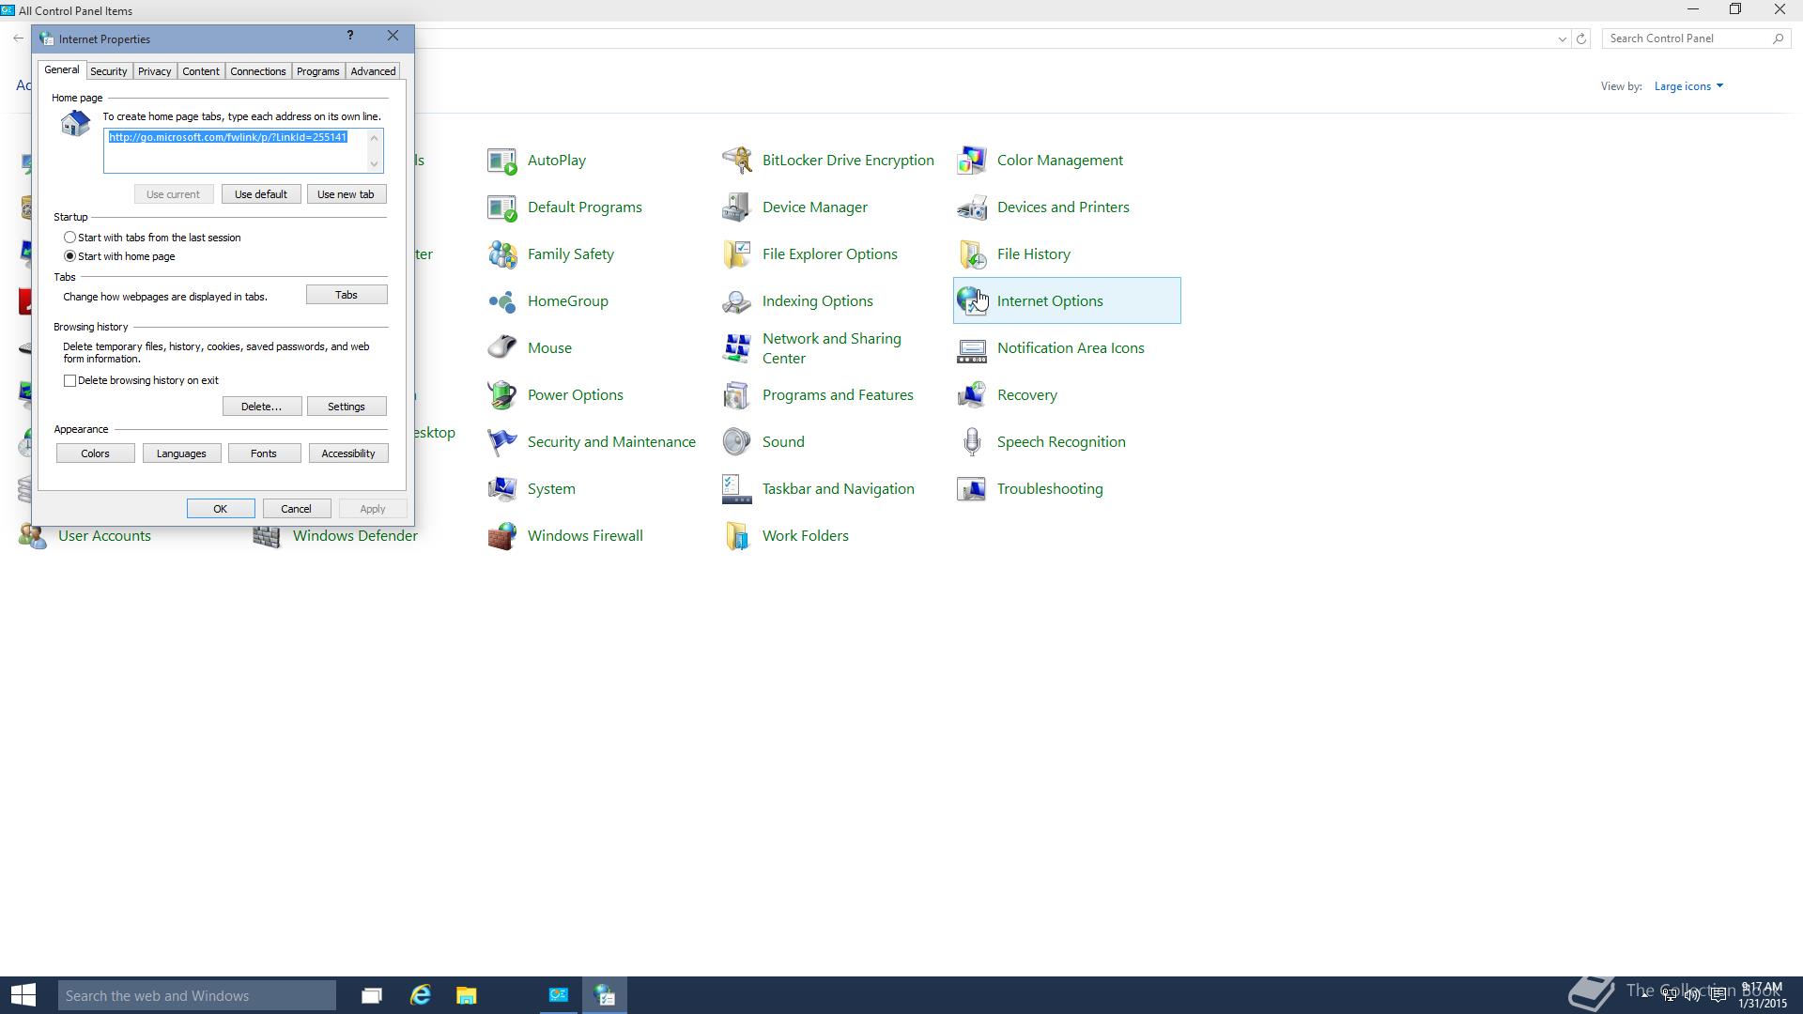Open the View by Large icons dropdown
Screen dimensions: 1803x1014
(1688, 86)
